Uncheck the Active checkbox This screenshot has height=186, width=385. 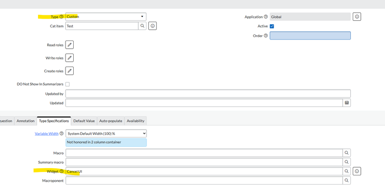pos(272,26)
